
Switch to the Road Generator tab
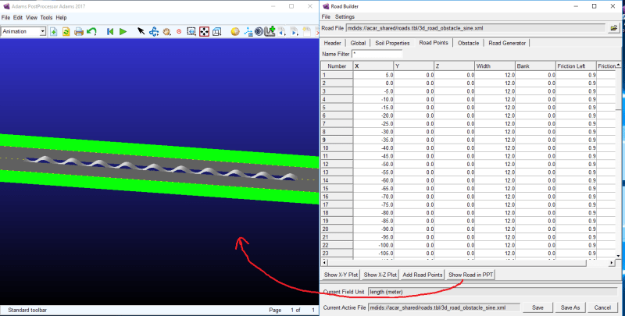coord(507,43)
